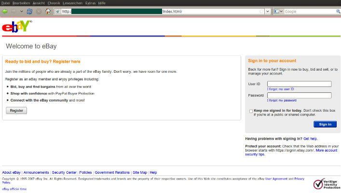Click the stop loading icon
Viewport: 341px width, 193px height.
click(x=39, y=11)
